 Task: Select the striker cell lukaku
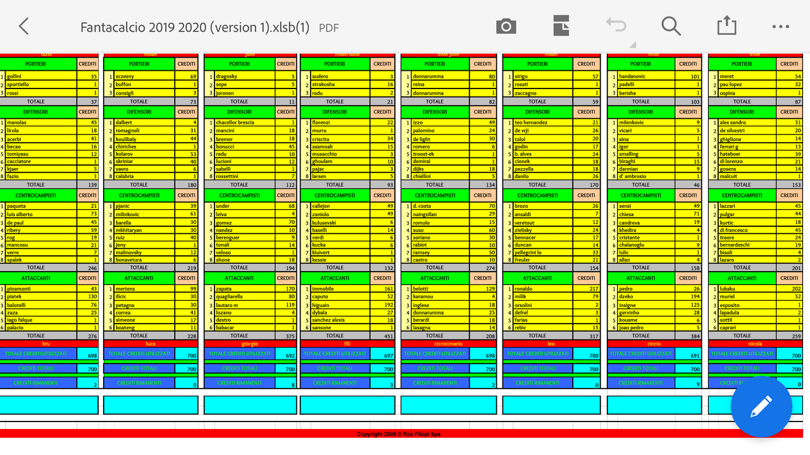click(x=748, y=289)
